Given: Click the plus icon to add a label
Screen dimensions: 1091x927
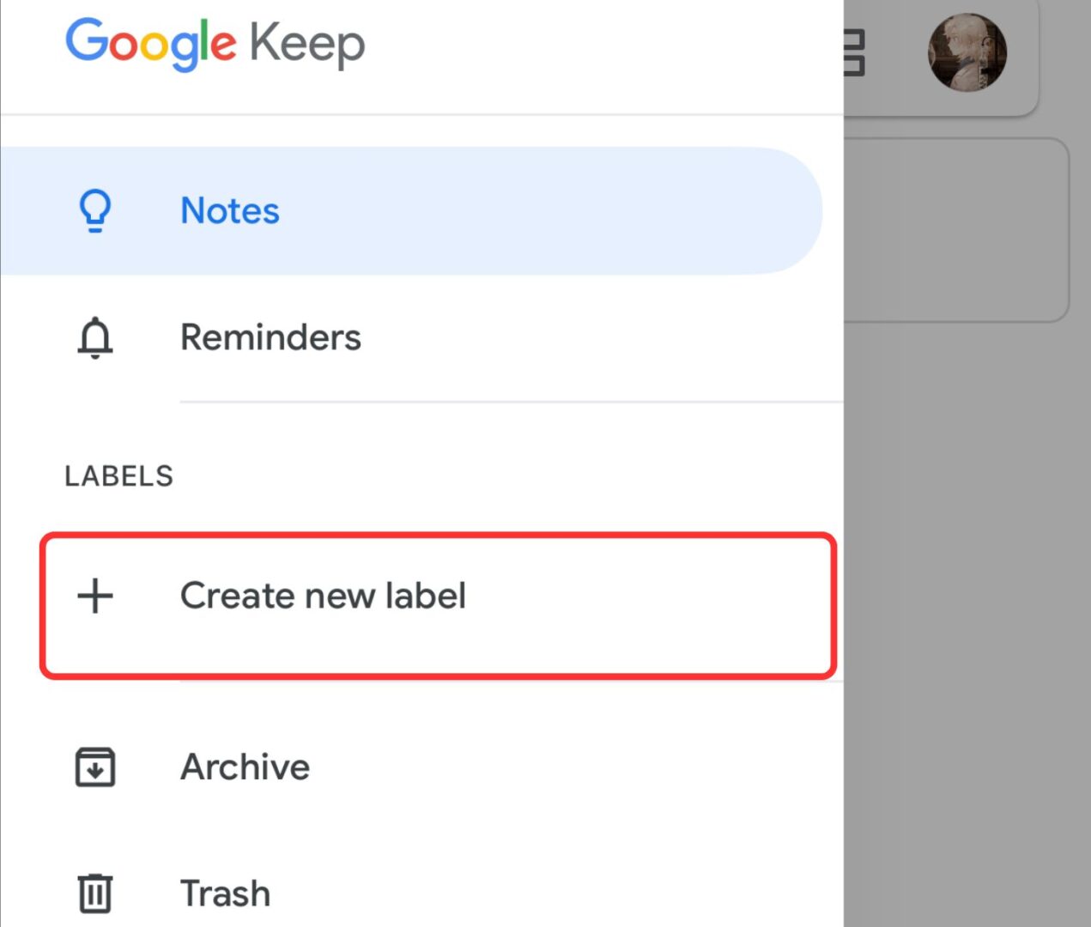Looking at the screenshot, I should [94, 595].
